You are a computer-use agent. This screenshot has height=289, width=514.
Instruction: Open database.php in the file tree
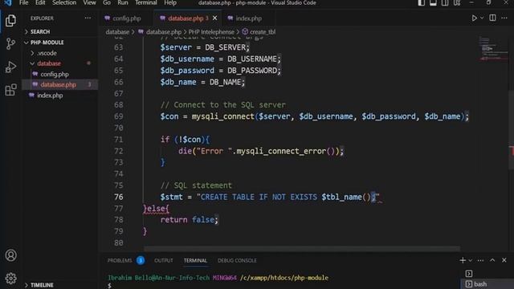point(58,84)
